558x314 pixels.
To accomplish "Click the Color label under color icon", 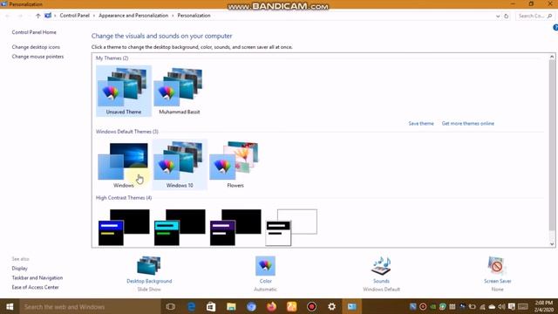I will [265, 281].
